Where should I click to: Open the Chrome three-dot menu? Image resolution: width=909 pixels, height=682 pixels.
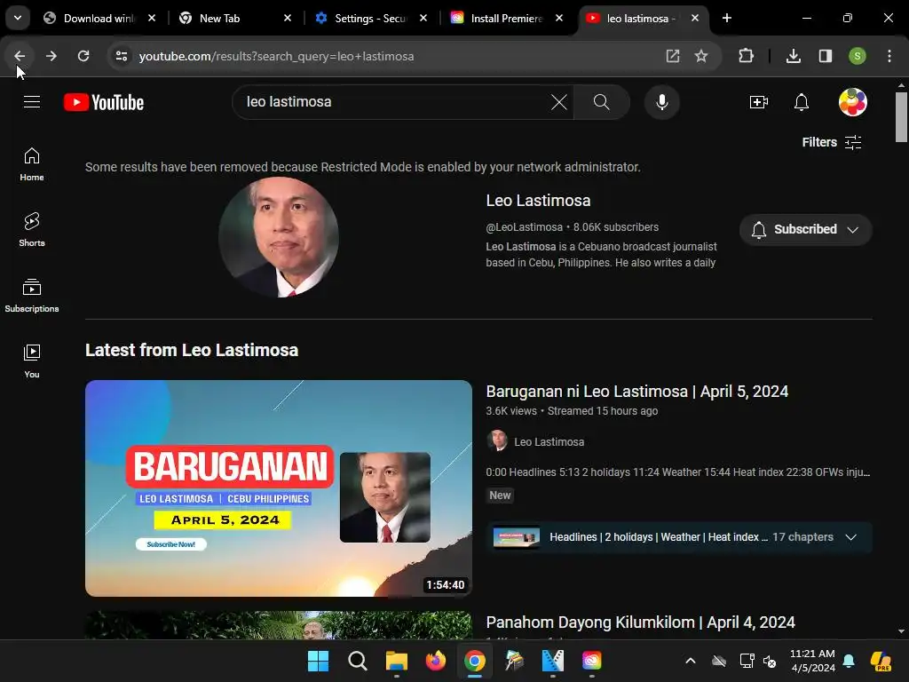[x=889, y=56]
